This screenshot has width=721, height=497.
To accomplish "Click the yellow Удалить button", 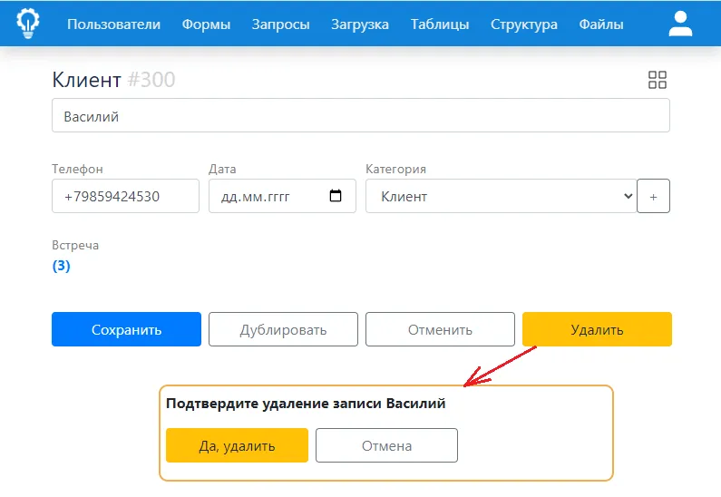I will click(597, 329).
